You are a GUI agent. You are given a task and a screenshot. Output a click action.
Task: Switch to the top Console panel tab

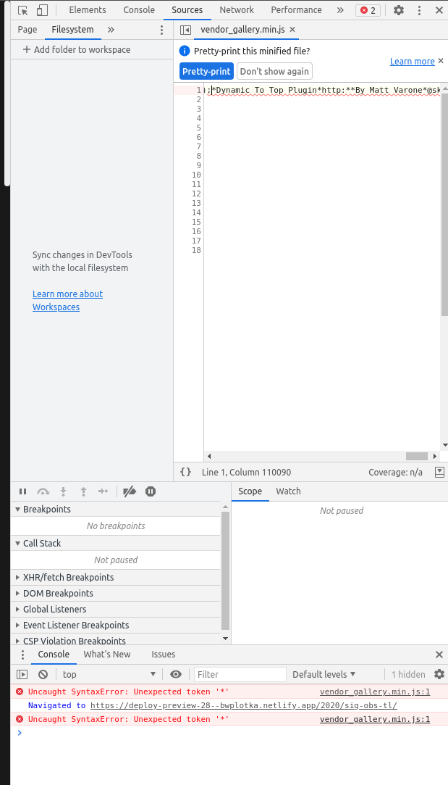(x=138, y=10)
